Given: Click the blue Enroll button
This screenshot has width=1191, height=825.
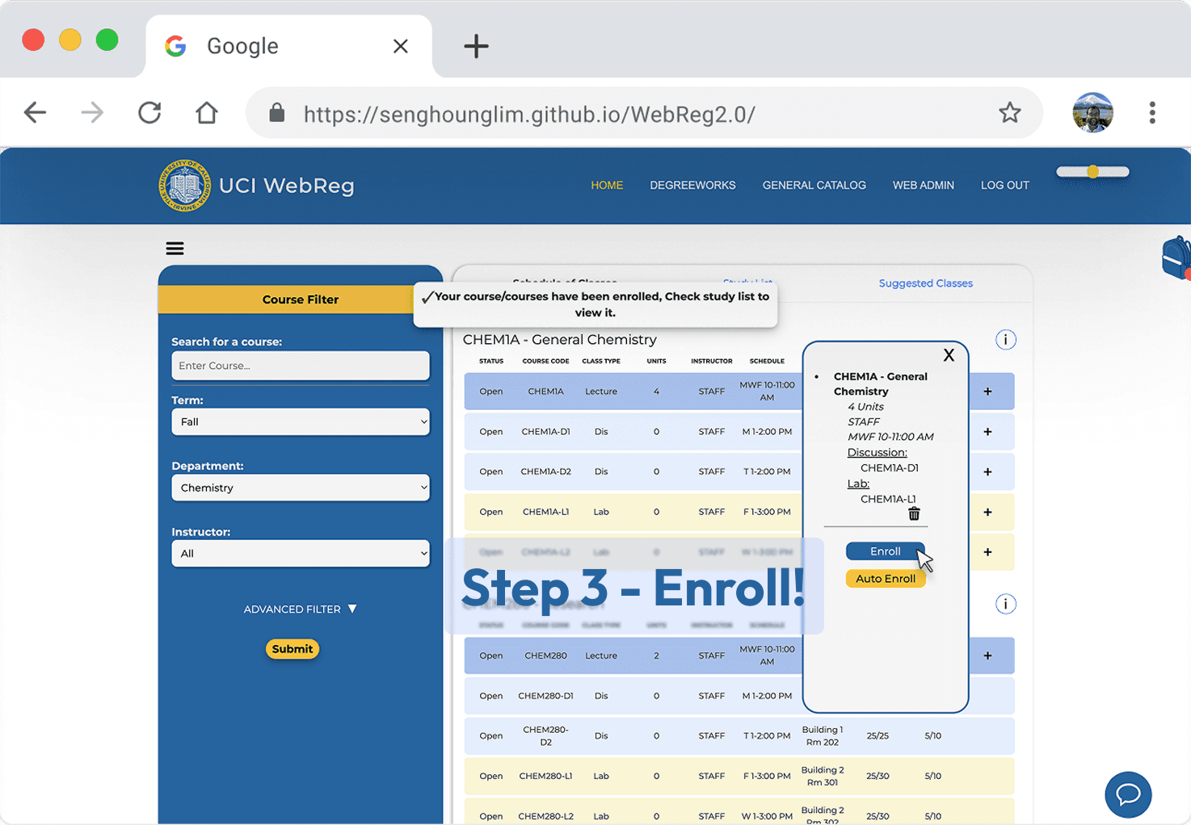Looking at the screenshot, I should 885,551.
